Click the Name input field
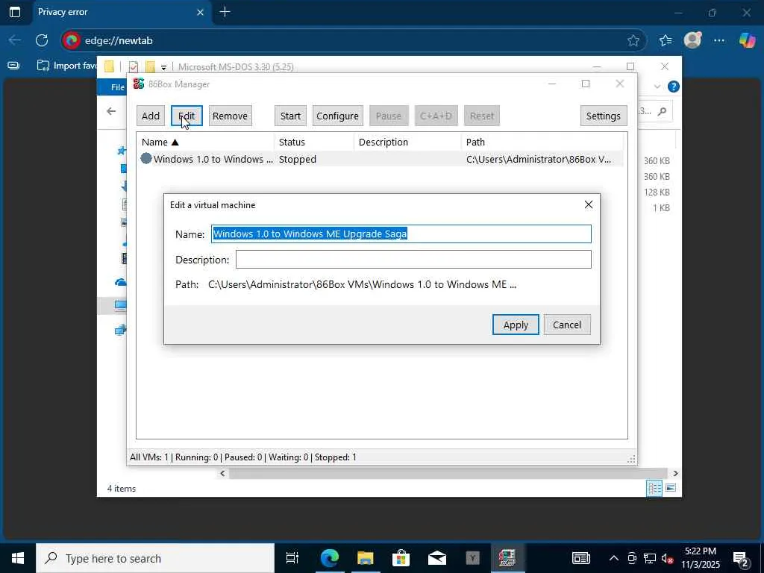This screenshot has width=764, height=573. pyautogui.click(x=401, y=234)
